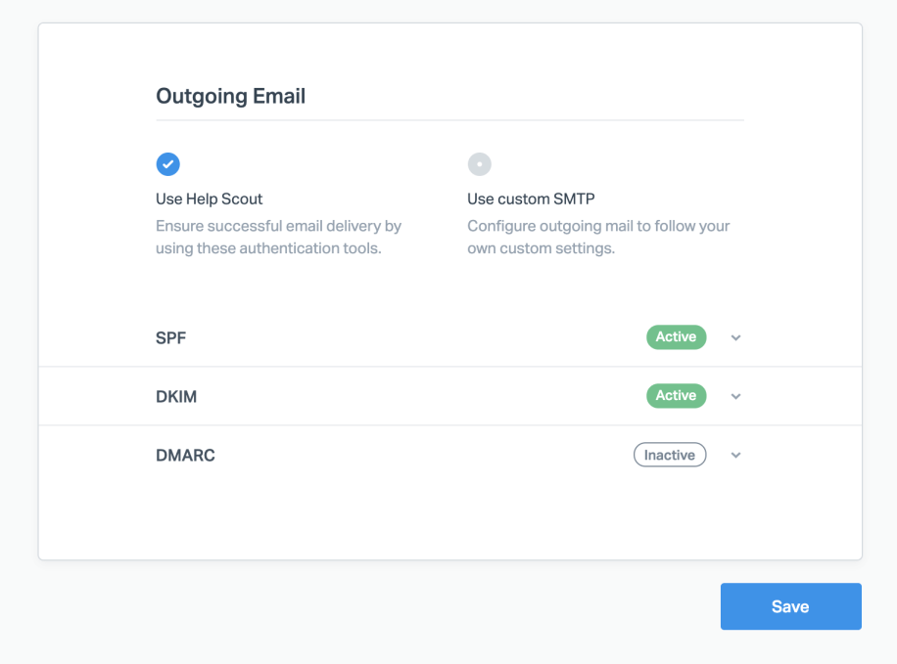This screenshot has width=897, height=664.
Task: Click the divider line under Outgoing Email heading
Action: point(449,120)
